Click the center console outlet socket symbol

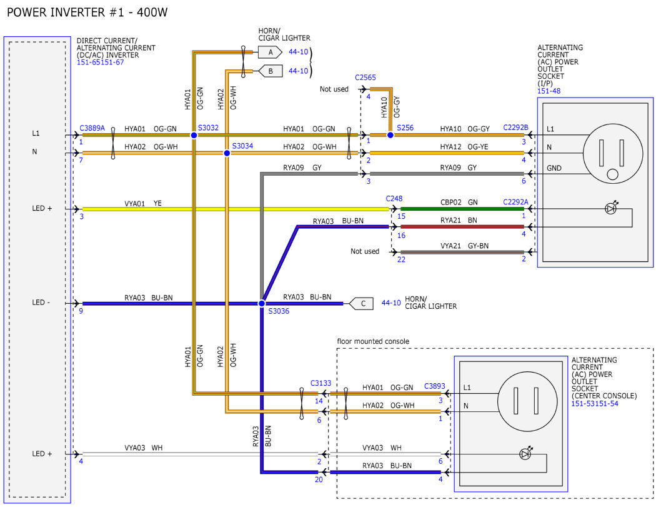coord(527,401)
